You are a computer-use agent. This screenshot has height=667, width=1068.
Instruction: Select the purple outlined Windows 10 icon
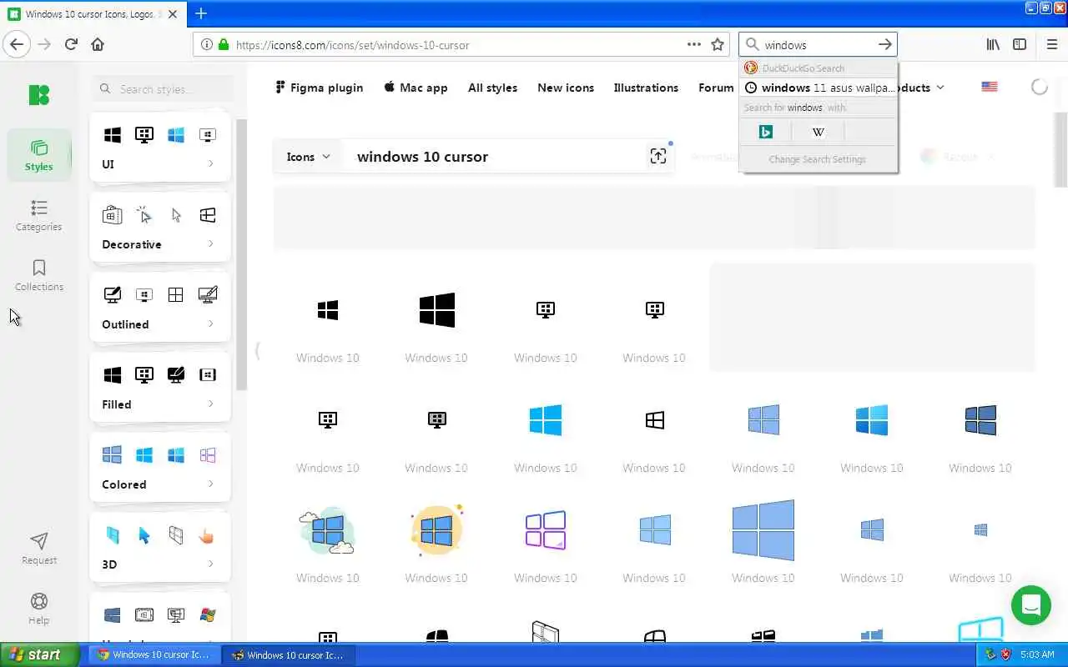(546, 529)
